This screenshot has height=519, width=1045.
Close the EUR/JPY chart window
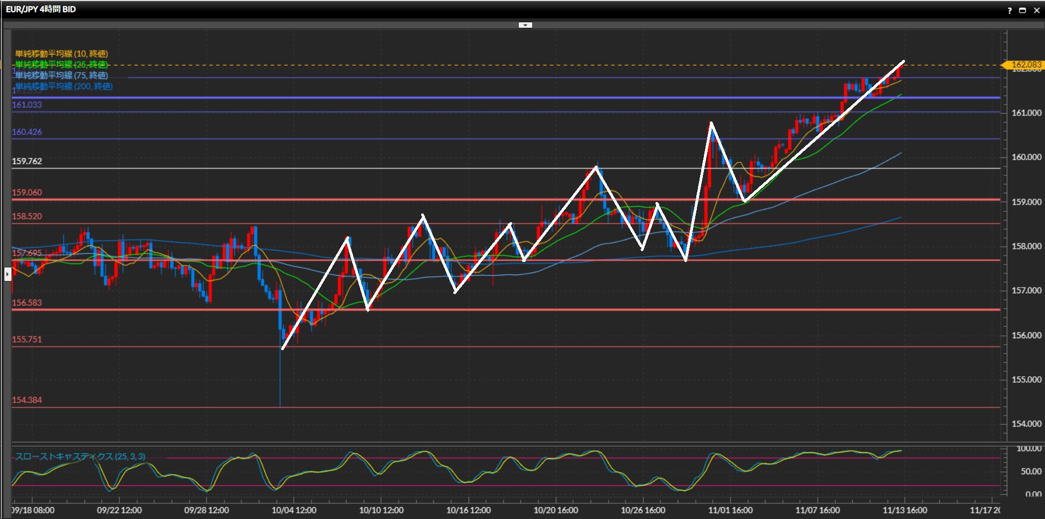pos(1036,10)
